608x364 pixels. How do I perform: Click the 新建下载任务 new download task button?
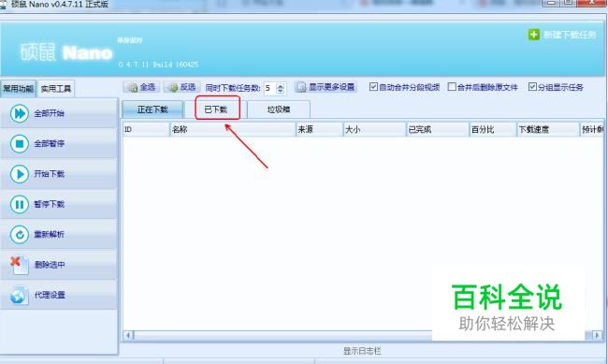pyautogui.click(x=562, y=35)
